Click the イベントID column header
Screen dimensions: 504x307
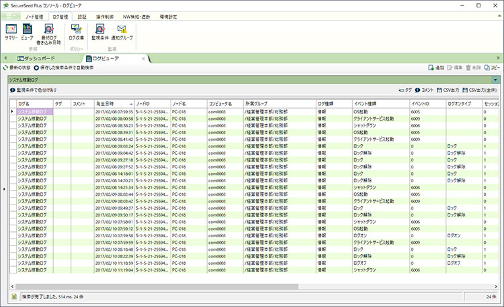pos(427,104)
